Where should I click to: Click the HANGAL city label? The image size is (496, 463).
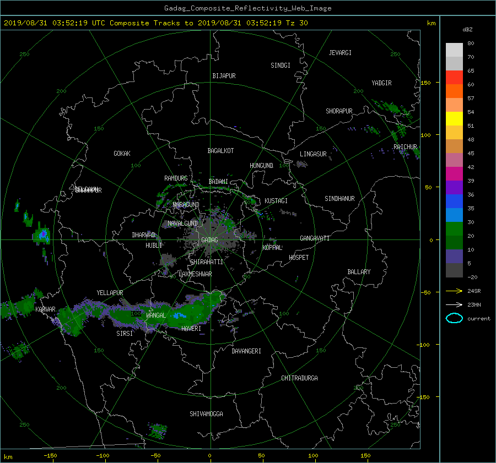[155, 315]
